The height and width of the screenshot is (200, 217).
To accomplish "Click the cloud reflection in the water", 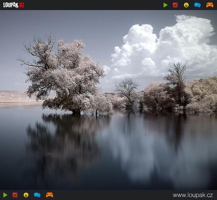I will [x=150, y=151].
